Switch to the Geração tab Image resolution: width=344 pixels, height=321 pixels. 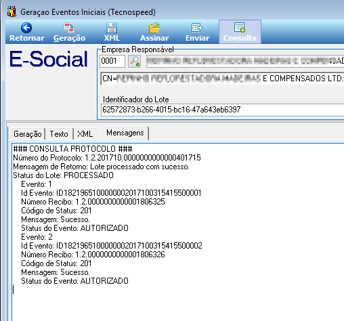pos(28,134)
